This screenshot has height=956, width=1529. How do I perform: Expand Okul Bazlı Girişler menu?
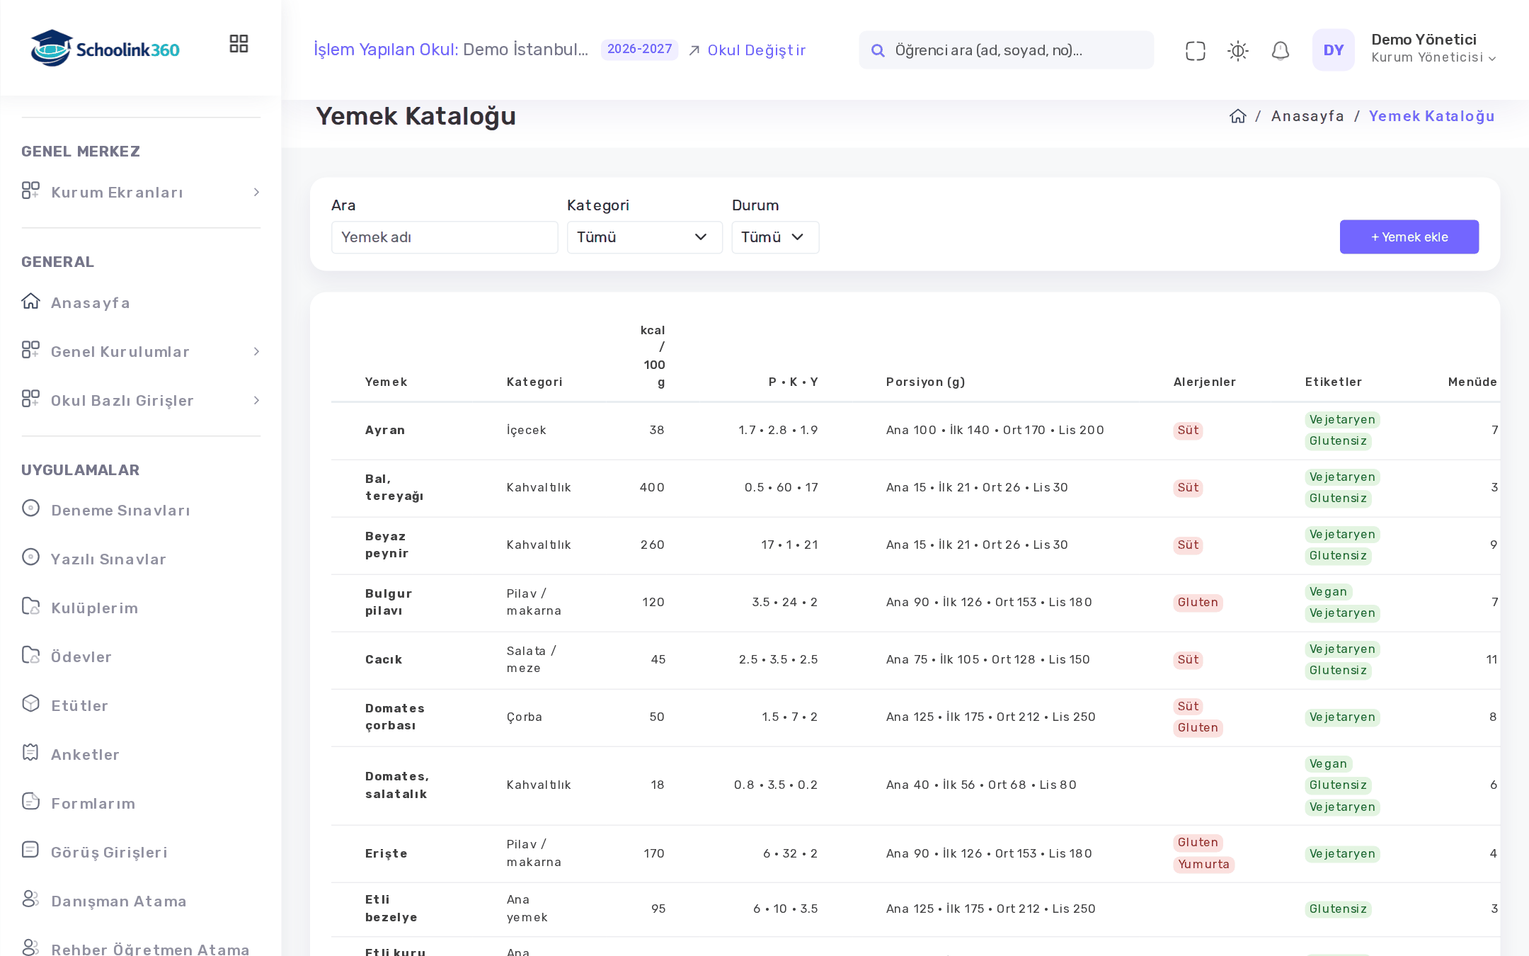click(141, 400)
